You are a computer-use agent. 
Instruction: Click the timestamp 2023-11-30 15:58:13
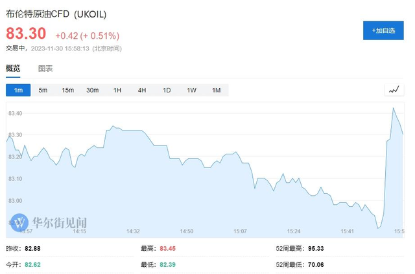tap(60, 48)
